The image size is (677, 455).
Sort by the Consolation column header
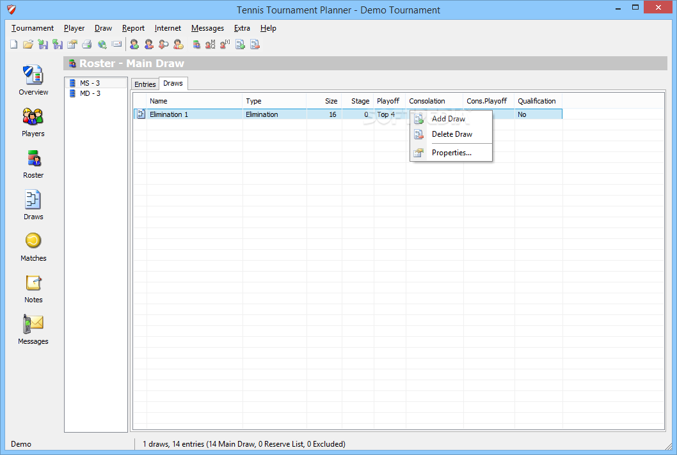434,101
